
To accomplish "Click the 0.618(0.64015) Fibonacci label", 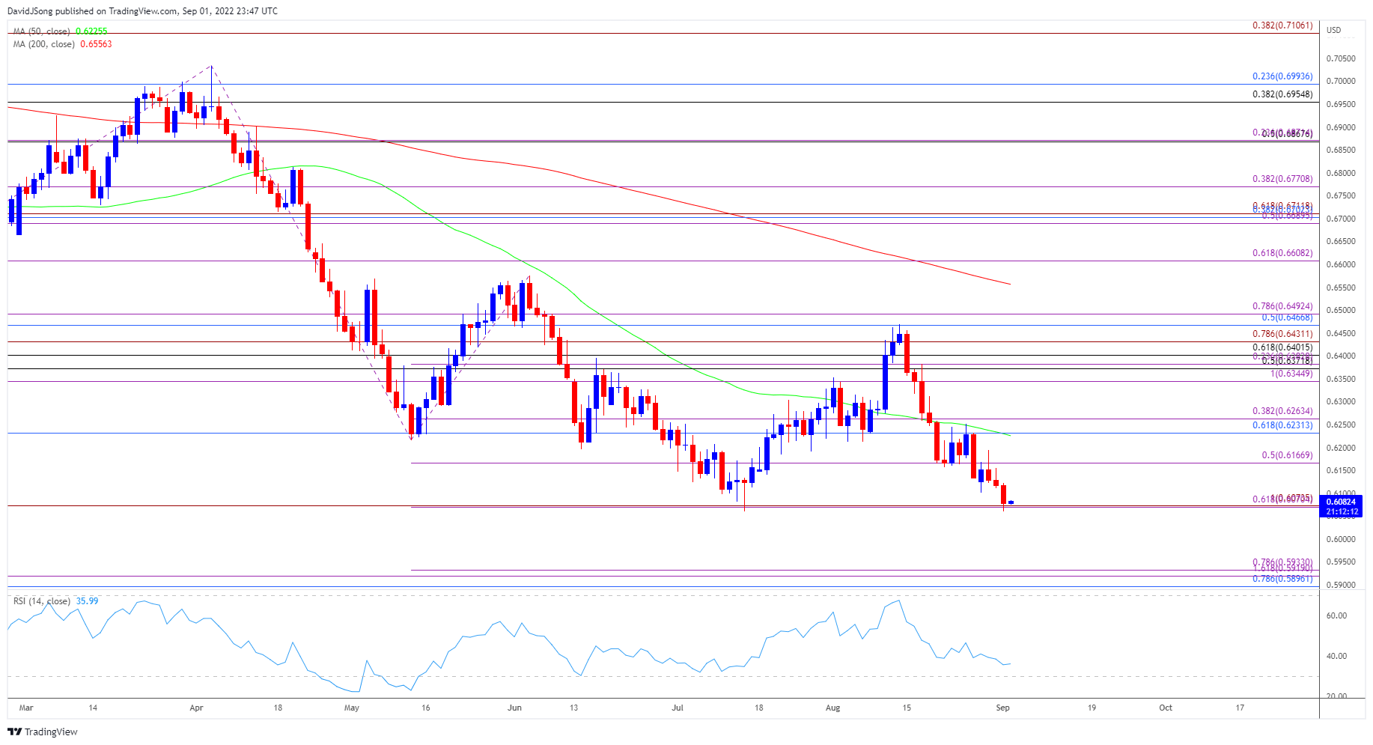I will (x=1282, y=347).
